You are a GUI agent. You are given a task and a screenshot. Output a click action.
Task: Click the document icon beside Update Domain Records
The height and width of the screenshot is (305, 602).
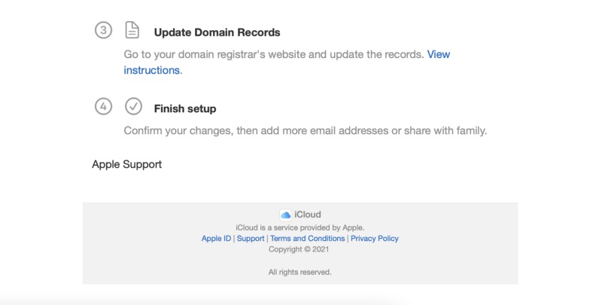(132, 31)
